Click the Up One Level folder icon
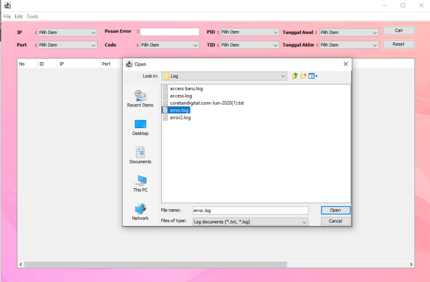 tap(295, 76)
